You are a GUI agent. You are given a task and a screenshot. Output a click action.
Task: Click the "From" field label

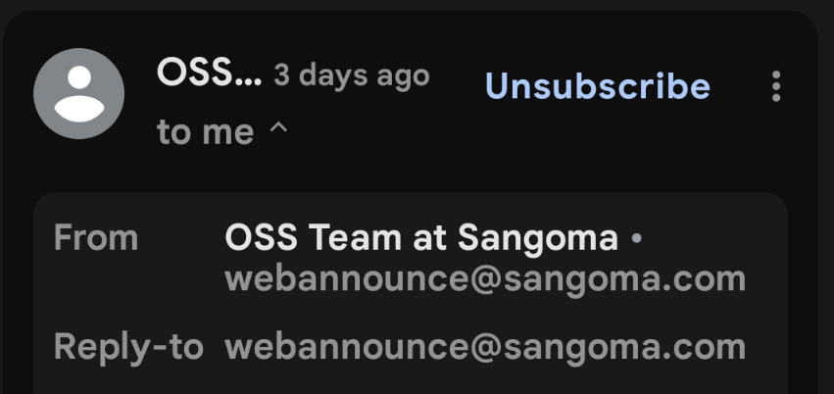[x=96, y=237]
